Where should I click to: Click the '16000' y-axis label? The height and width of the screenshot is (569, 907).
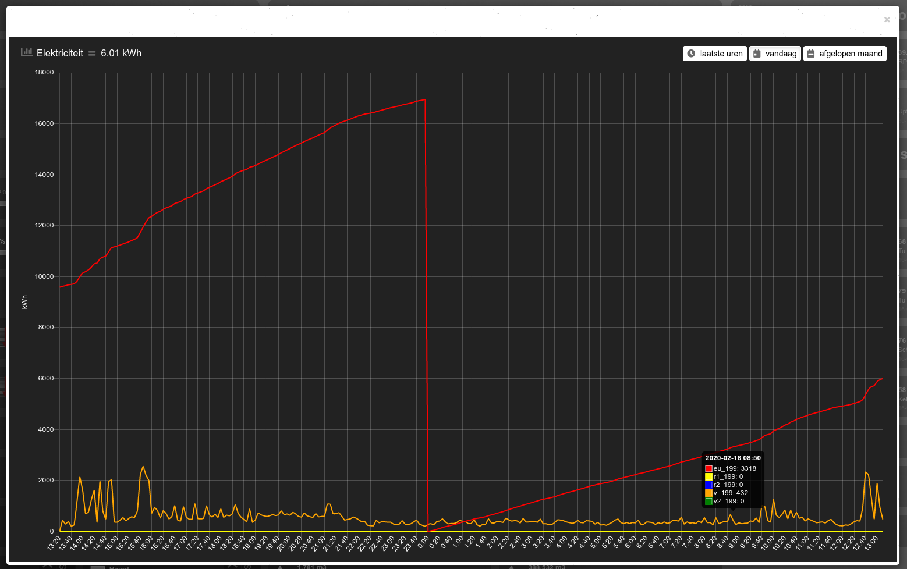click(x=44, y=123)
